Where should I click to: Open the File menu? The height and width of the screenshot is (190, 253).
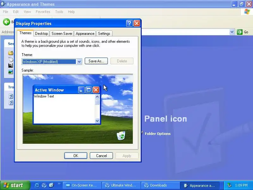pyautogui.click(x=5, y=12)
